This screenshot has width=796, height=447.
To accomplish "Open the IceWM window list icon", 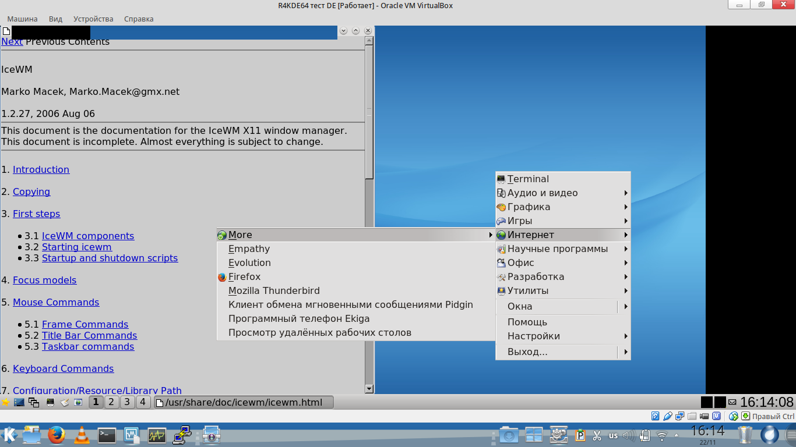I will coord(34,402).
